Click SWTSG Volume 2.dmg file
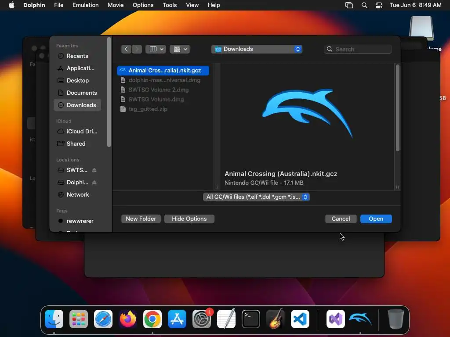Screen dimensions: 450x337 coord(163,90)
